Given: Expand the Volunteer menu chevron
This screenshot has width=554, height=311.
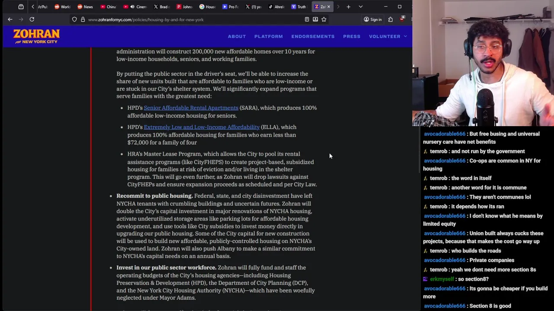Looking at the screenshot, I should [x=405, y=37].
